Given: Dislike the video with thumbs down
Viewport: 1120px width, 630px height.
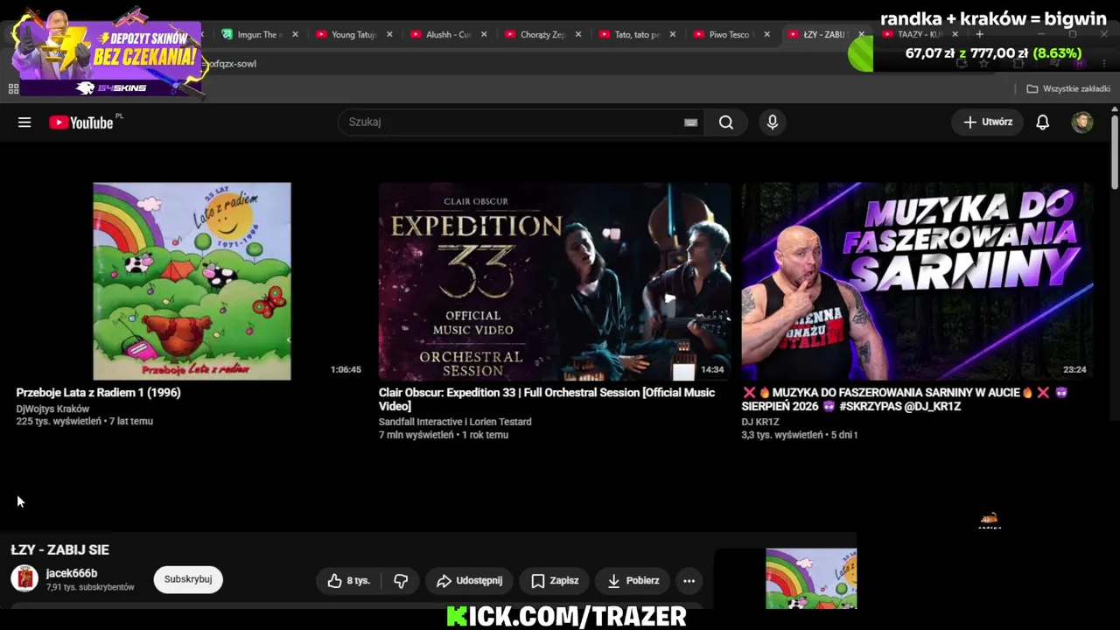Looking at the screenshot, I should (x=401, y=580).
